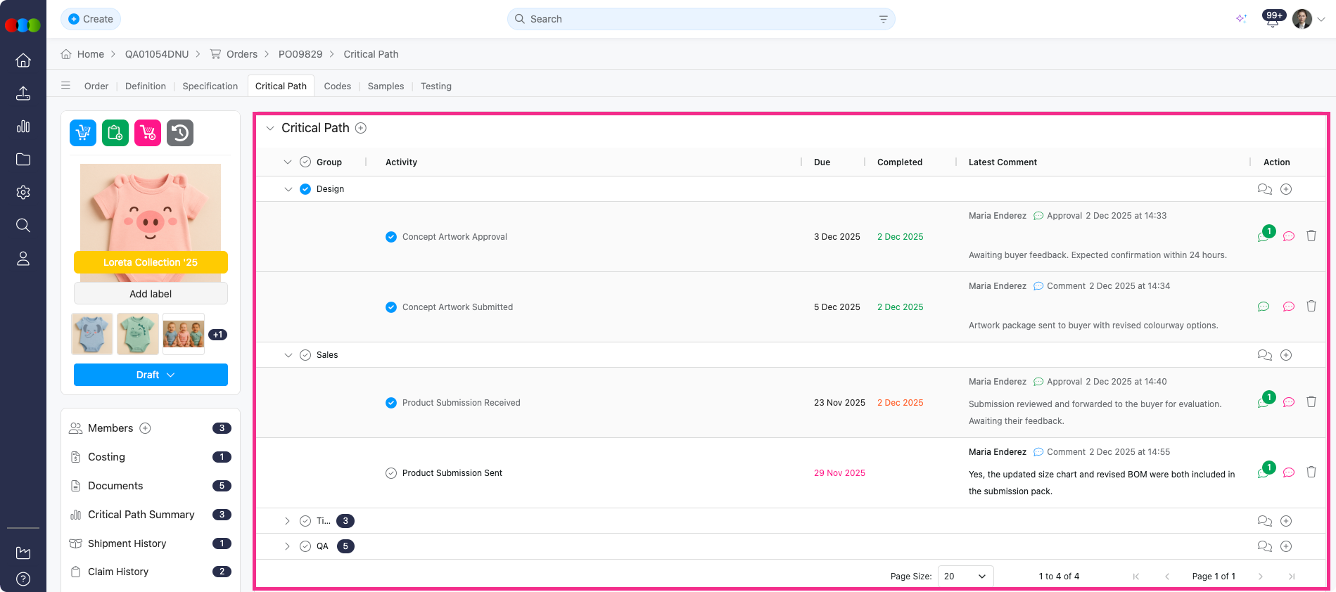Uncheck Concept Artwork Approval completion
Screen dimensions: 1336x592
coord(391,237)
